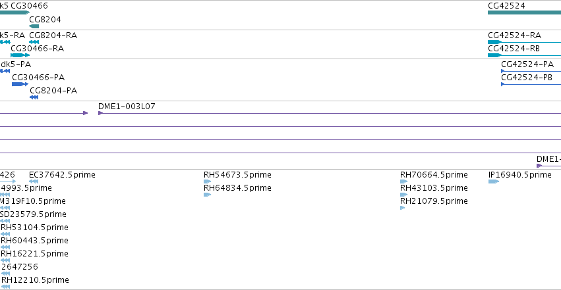Viewport: 561px width, 290px height.
Task: Select the RH64834.5prime EST glyph
Action: point(207,195)
